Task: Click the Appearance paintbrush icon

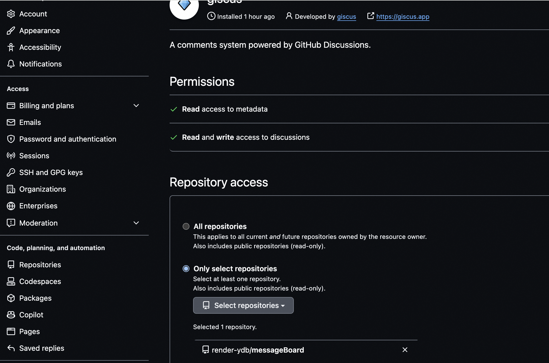Action: (x=11, y=31)
